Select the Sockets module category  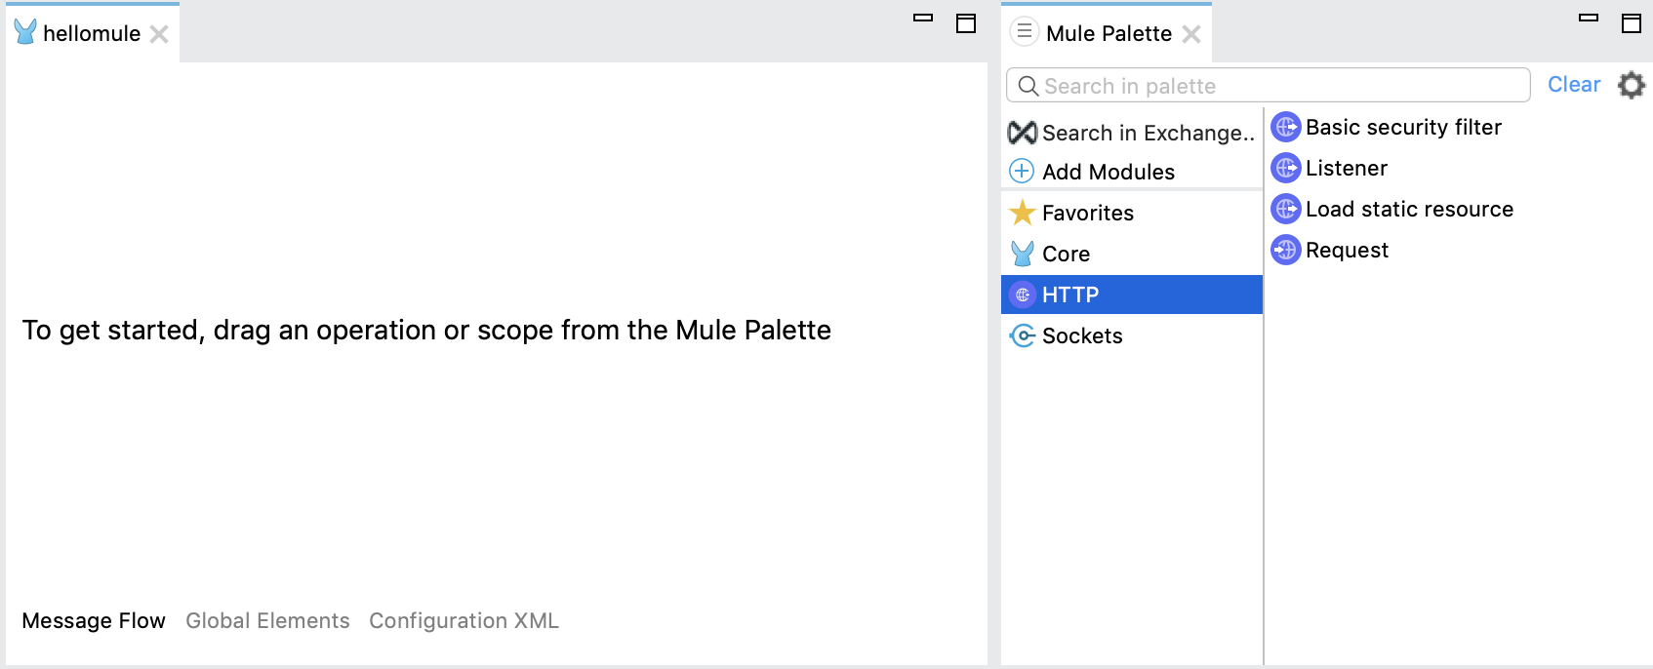(1082, 335)
